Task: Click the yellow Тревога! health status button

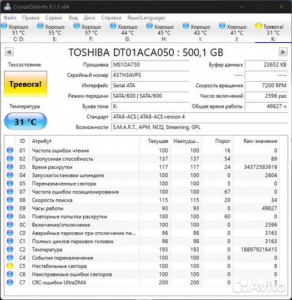Action: tap(26, 84)
